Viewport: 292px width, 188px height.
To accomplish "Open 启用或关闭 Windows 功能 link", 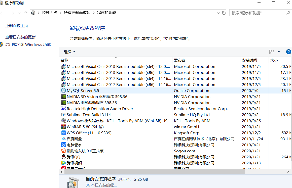I will (28, 45).
